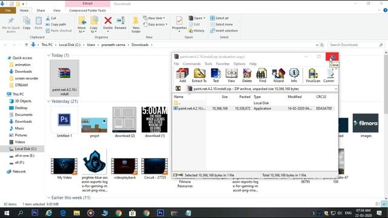Image resolution: width=388 pixels, height=218 pixels.
Task: Collapse the Earlier this week (11) group
Action: click(48, 198)
